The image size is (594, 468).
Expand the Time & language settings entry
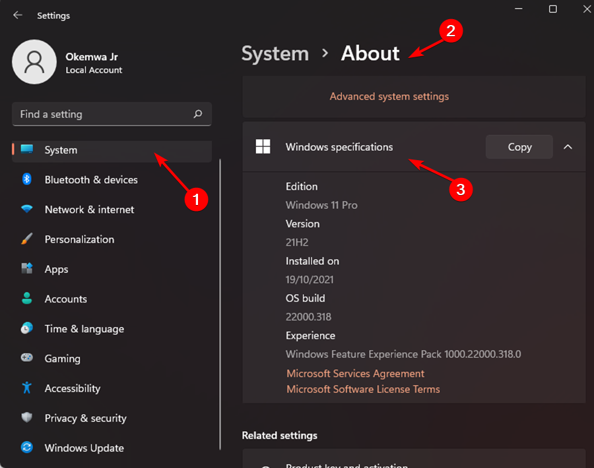pos(84,328)
